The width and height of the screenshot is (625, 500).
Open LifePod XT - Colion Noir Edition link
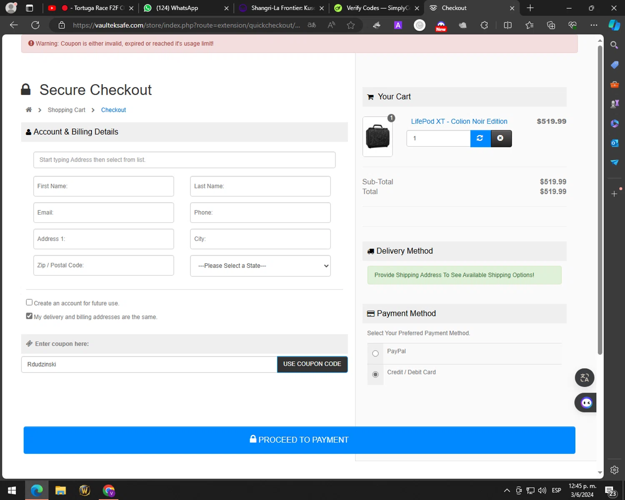pos(459,121)
